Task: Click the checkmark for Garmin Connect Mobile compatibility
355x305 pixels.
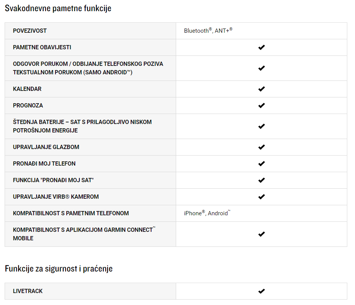Action: [x=261, y=234]
